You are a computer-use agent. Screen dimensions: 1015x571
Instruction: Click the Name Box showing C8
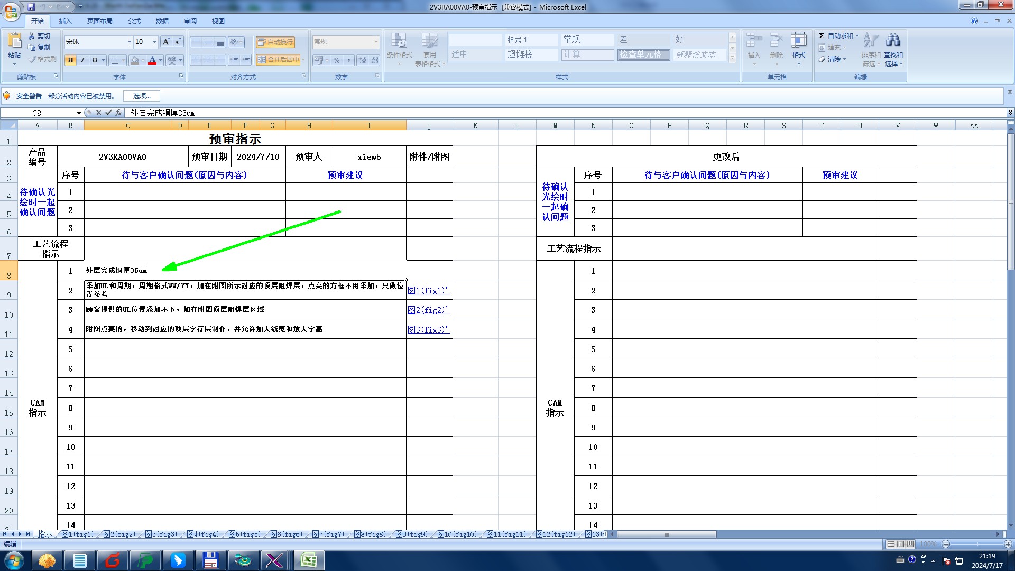37,113
